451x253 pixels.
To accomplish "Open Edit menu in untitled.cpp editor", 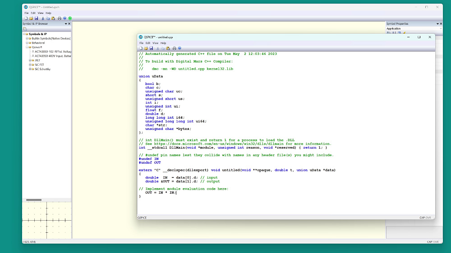I will [148, 43].
